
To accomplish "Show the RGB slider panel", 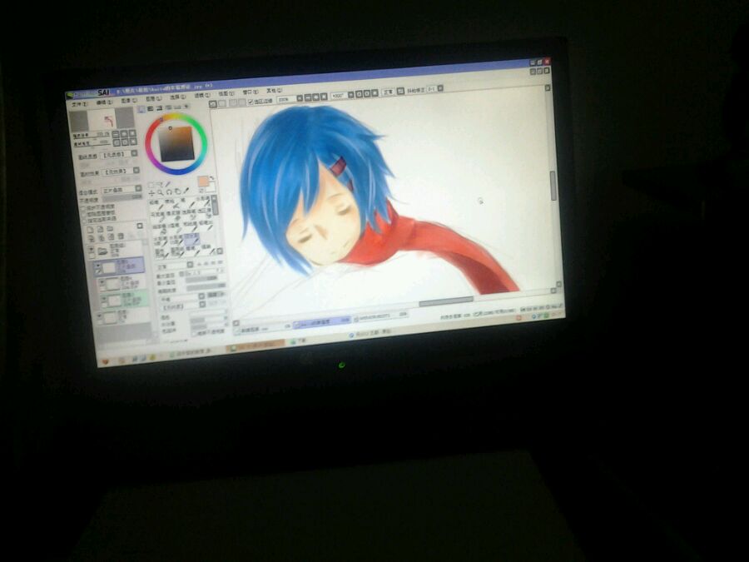I will [x=150, y=108].
